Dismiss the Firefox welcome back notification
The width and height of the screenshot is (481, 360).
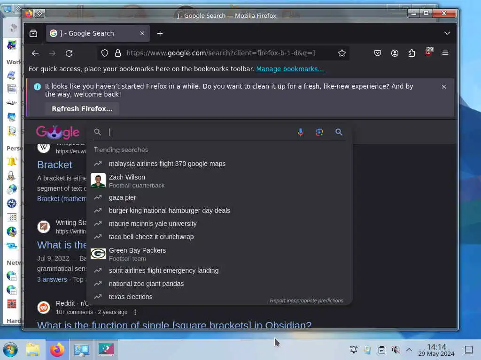[443, 87]
